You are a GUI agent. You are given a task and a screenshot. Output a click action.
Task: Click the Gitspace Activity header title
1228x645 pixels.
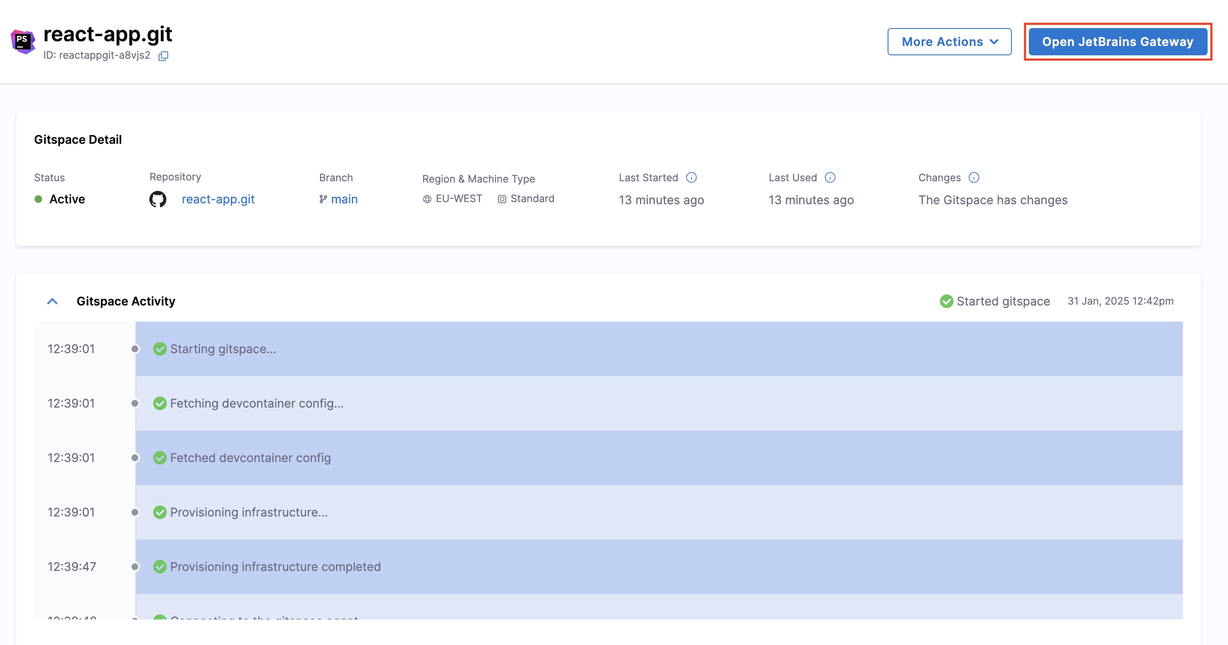click(126, 301)
